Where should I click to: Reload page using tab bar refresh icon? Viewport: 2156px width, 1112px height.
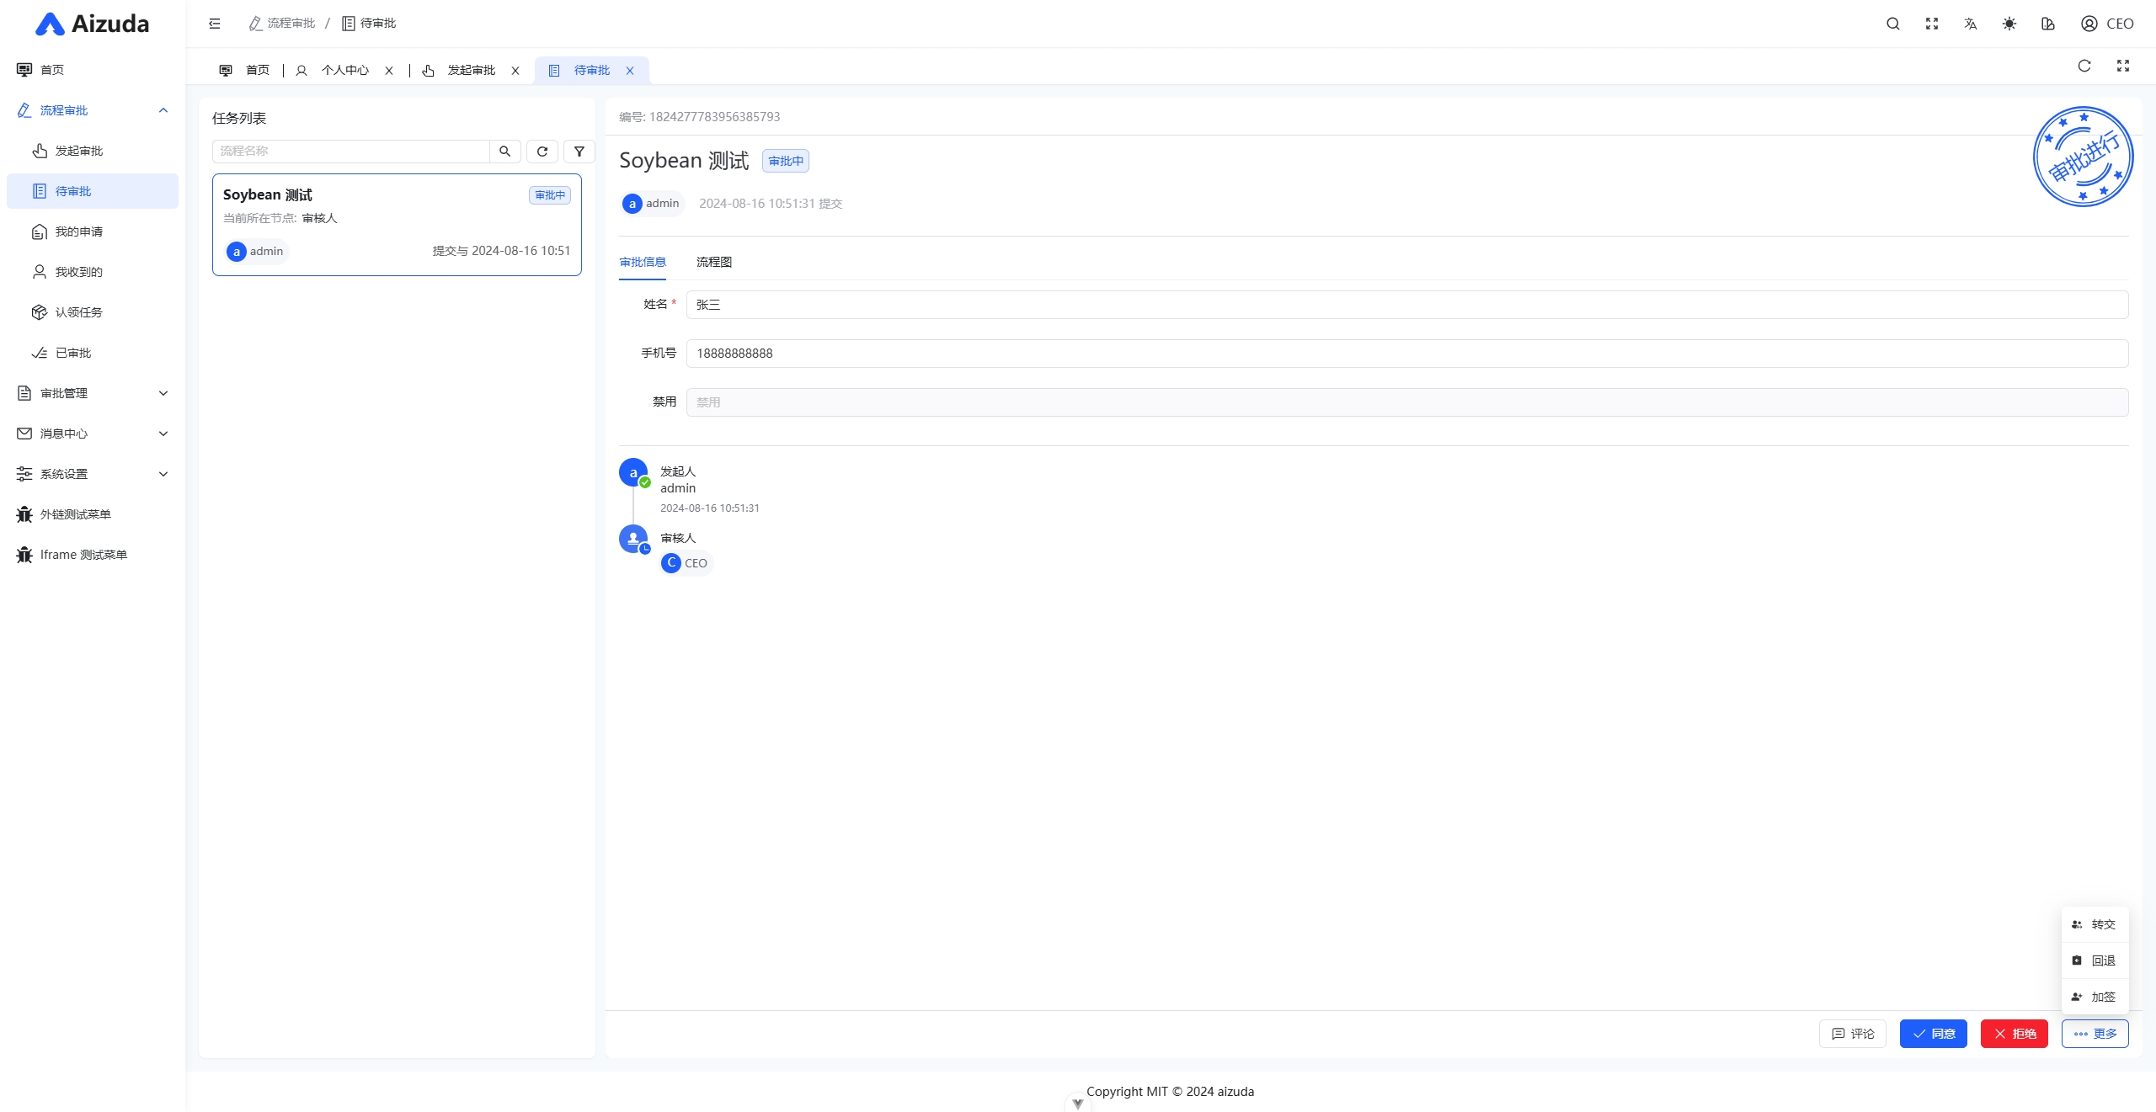(2084, 67)
